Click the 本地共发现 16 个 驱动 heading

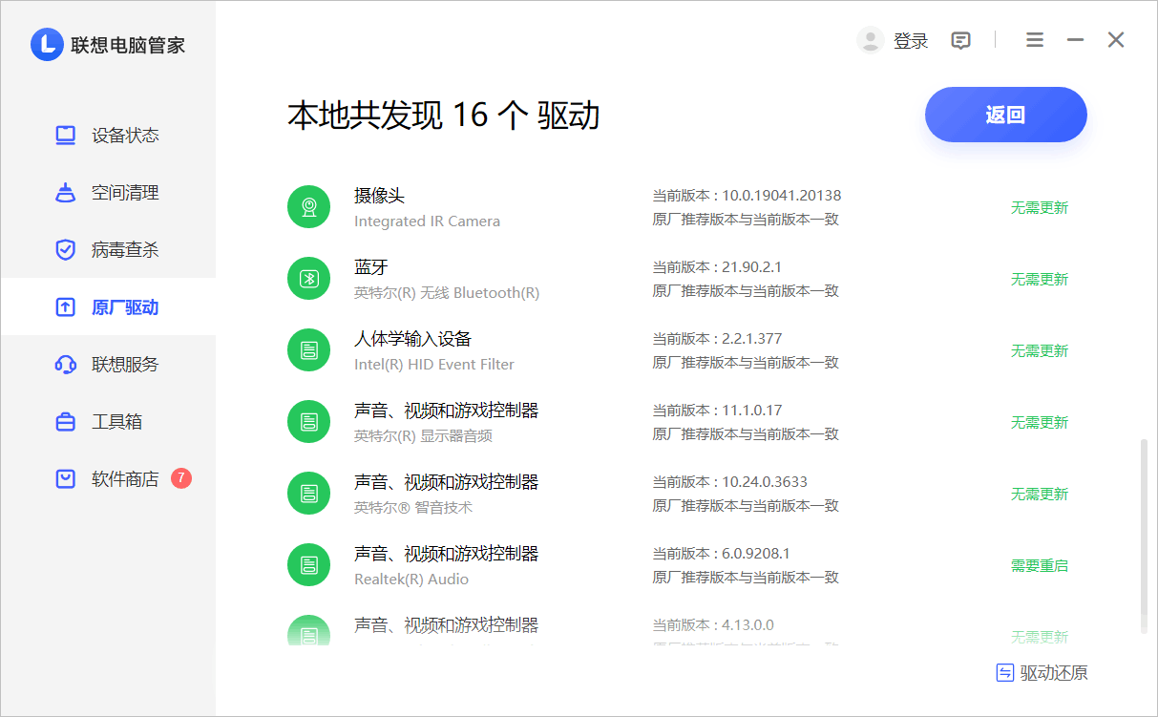pyautogui.click(x=444, y=116)
